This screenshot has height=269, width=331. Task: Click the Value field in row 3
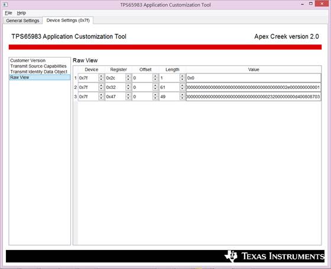254,97
